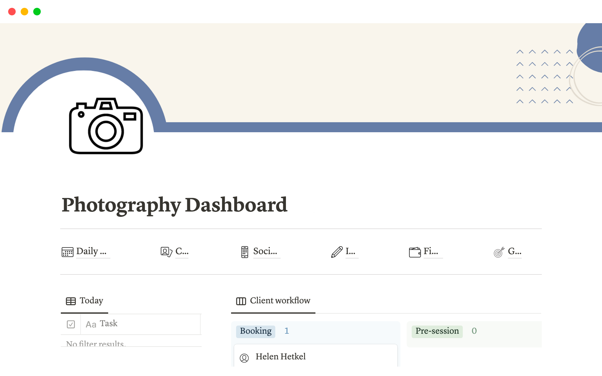Click the Photography Dashboard title

(174, 205)
